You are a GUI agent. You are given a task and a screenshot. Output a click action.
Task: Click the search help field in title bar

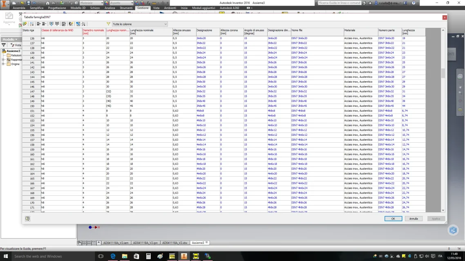(x=340, y=3)
